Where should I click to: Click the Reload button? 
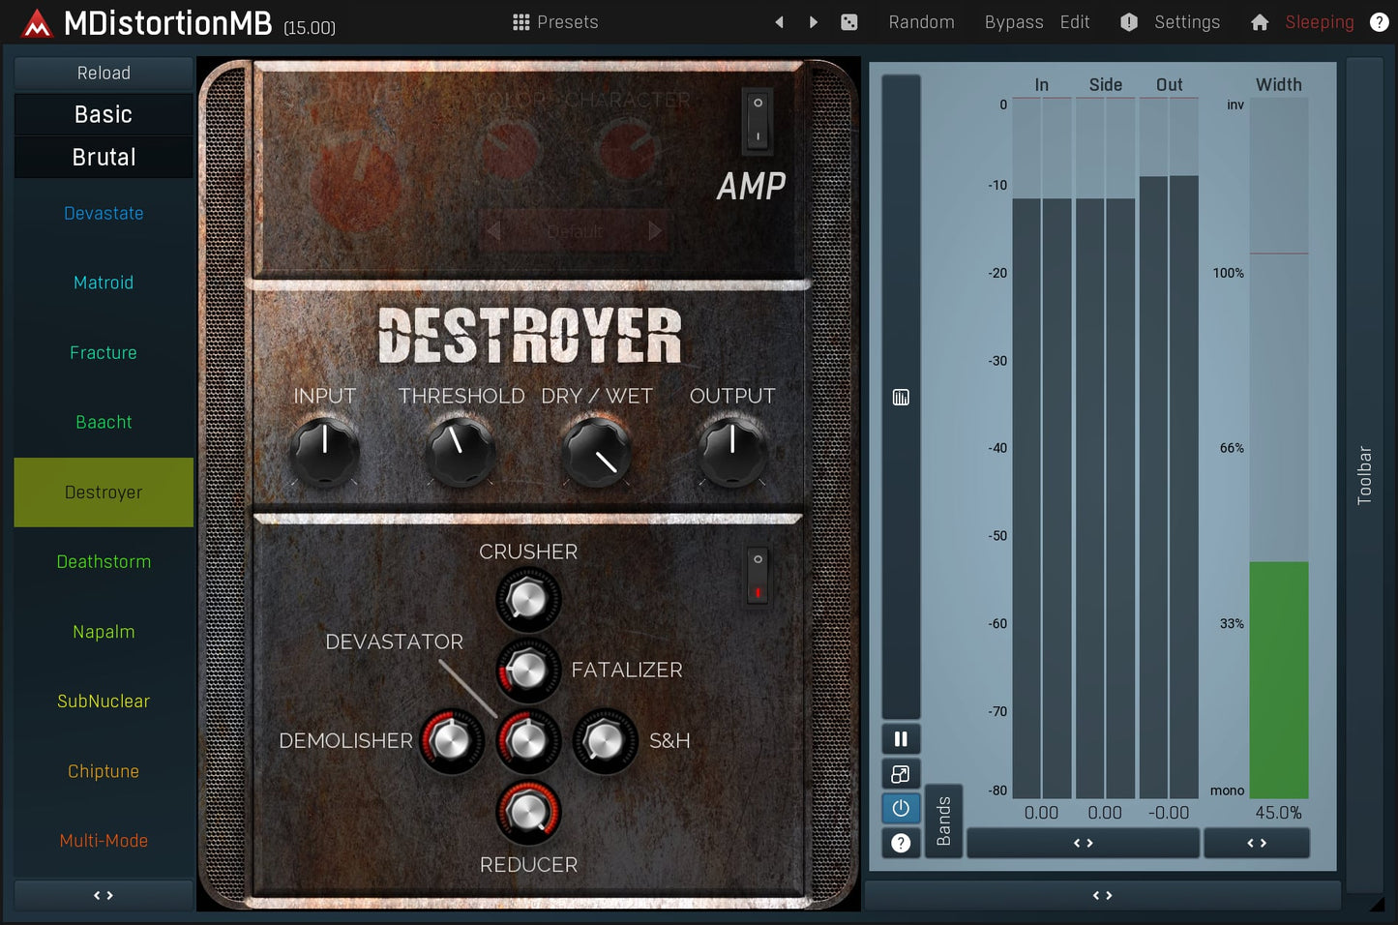[x=104, y=74]
